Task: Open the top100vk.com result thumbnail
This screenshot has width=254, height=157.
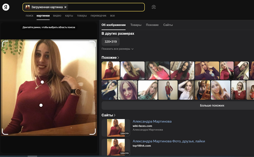Action: 116,147
